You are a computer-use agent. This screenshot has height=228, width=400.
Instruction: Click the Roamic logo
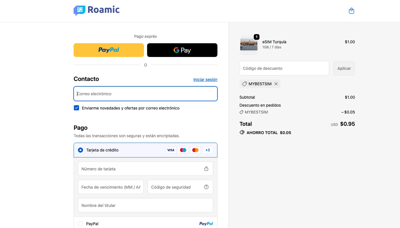[97, 10]
